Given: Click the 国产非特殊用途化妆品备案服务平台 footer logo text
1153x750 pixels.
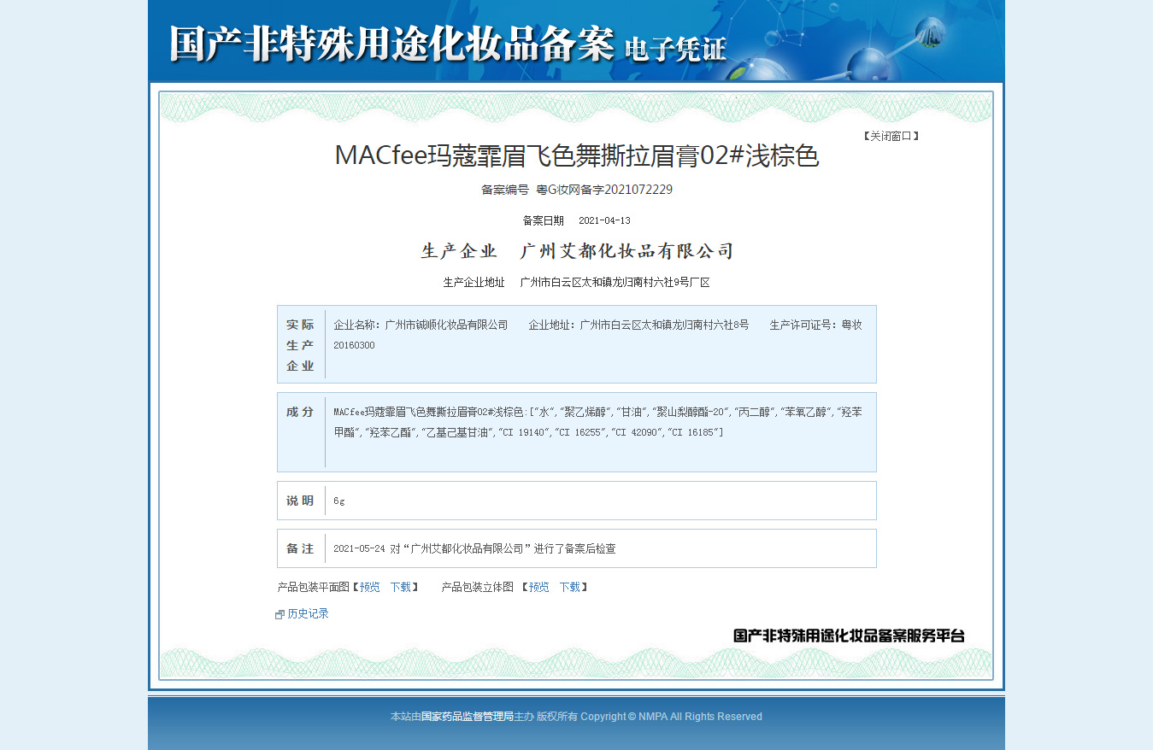Looking at the screenshot, I should click(x=849, y=636).
